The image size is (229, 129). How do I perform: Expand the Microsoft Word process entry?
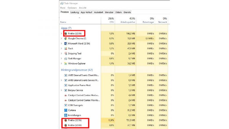click(61, 44)
